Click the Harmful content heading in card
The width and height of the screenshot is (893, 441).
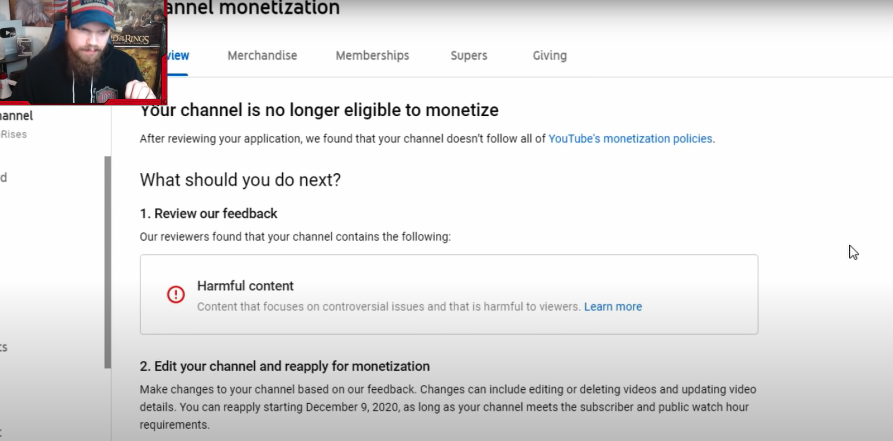(x=245, y=286)
